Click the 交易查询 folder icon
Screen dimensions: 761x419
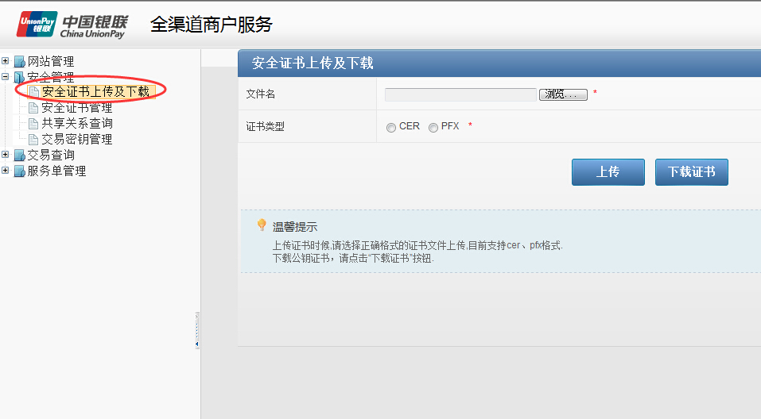(x=20, y=156)
